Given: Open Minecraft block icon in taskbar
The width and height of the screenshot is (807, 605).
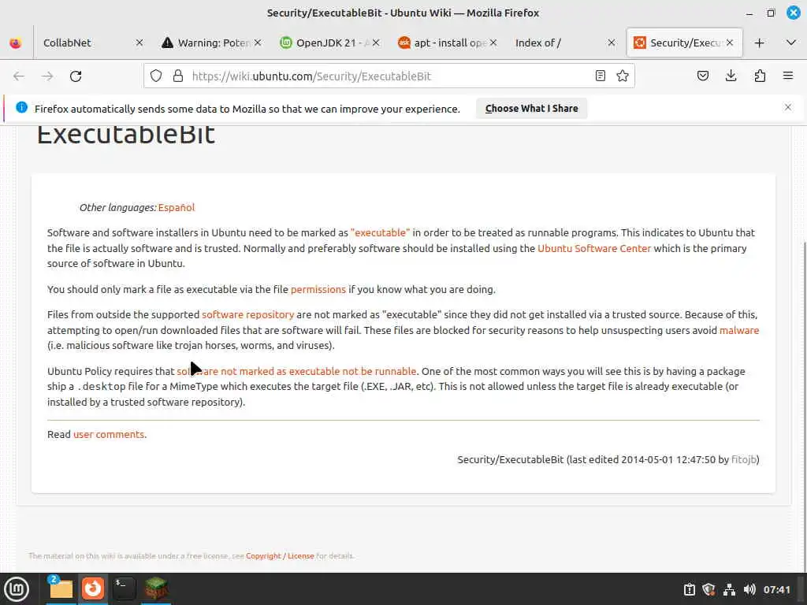Looking at the screenshot, I should (x=156, y=588).
